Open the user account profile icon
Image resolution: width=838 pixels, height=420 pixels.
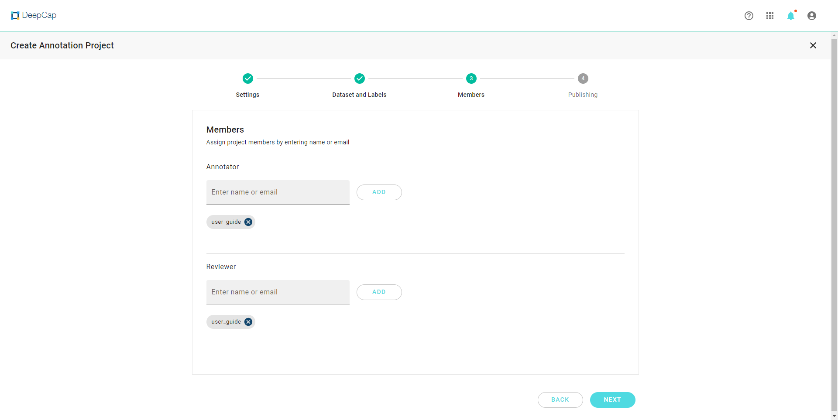812,16
